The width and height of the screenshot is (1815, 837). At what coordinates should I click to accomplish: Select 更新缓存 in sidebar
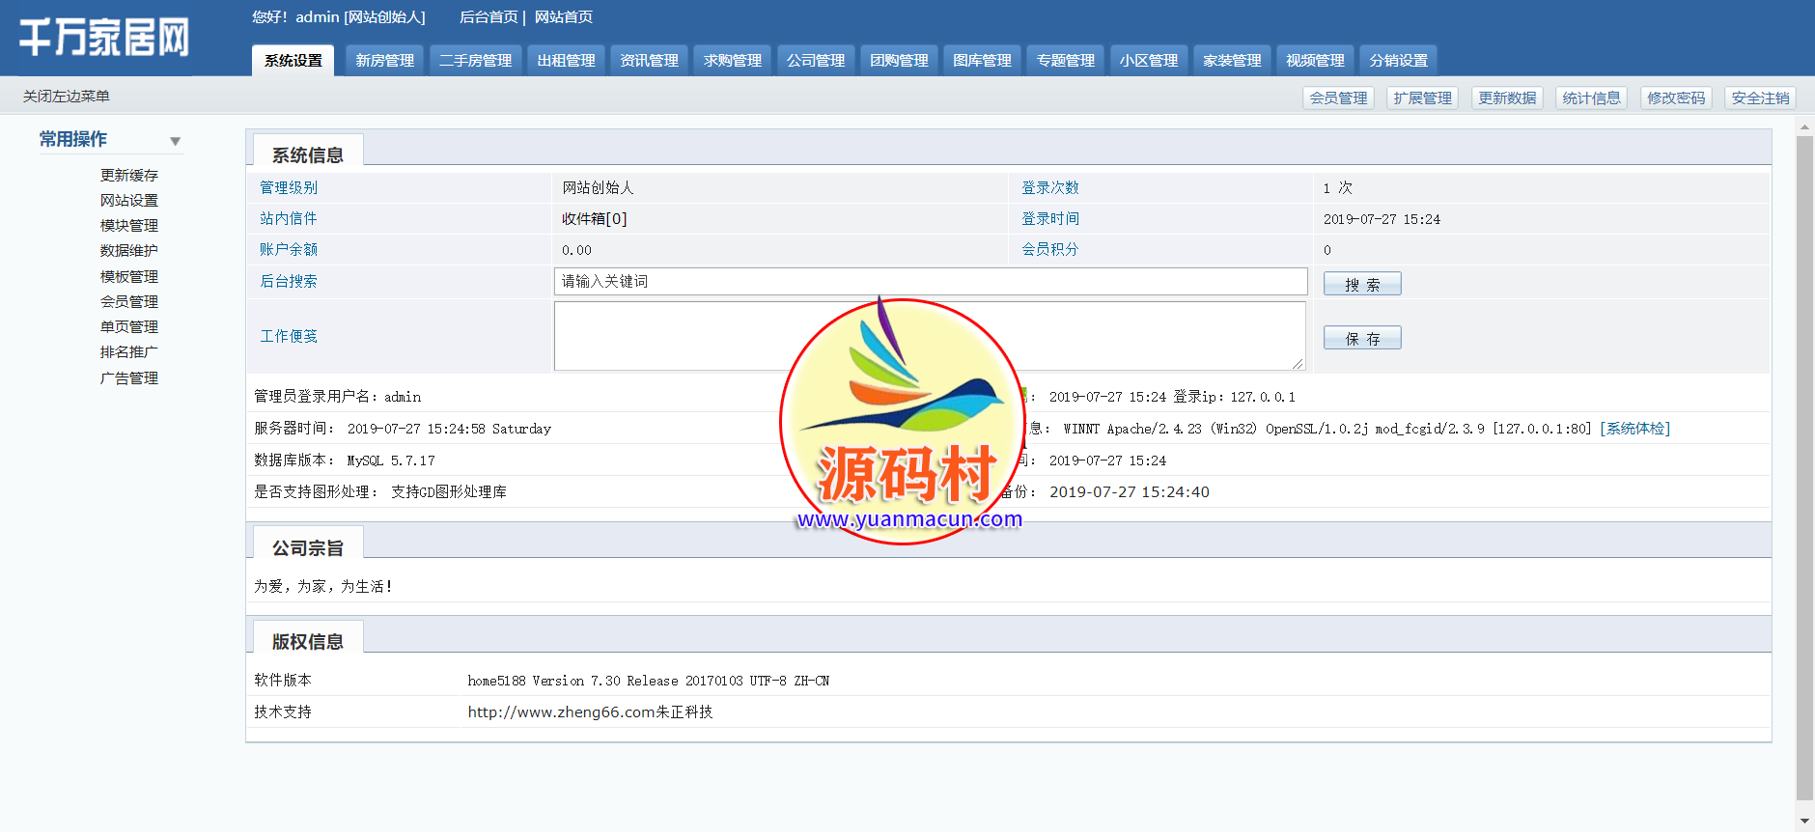pos(129,176)
